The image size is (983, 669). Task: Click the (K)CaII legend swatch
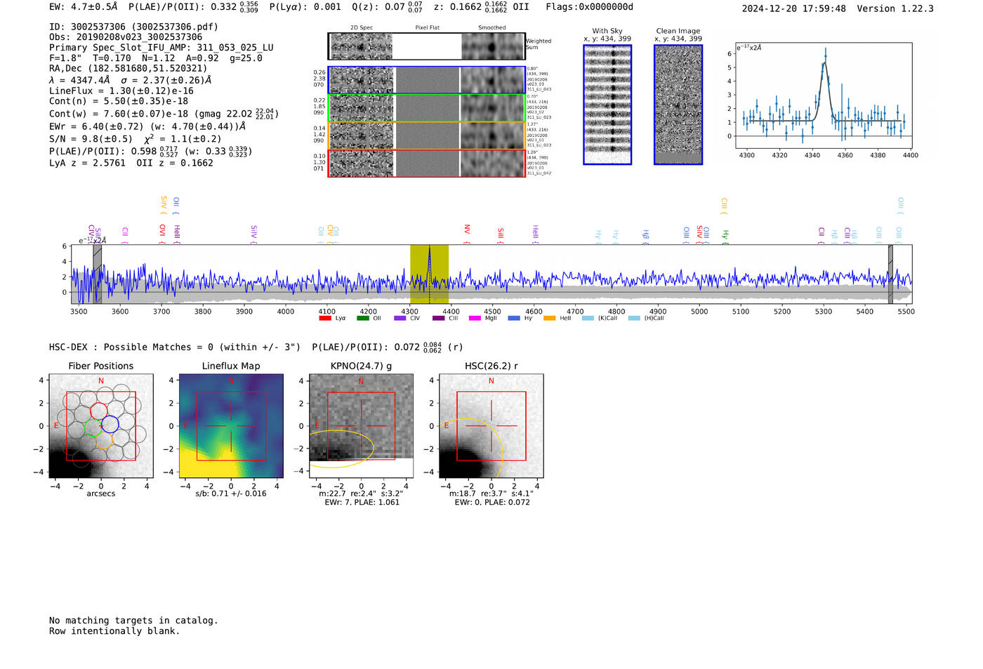[x=588, y=318]
